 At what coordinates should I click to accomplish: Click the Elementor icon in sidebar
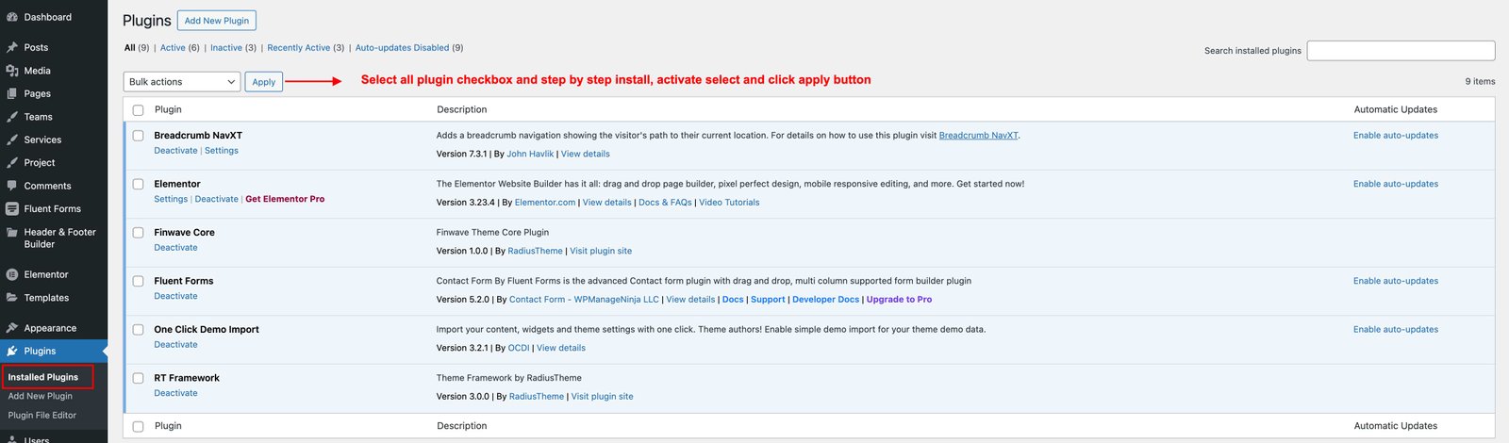click(12, 274)
